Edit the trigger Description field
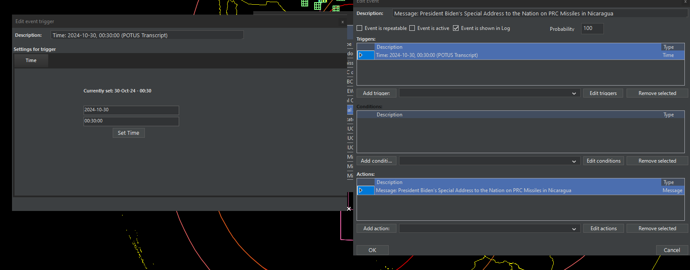690x270 pixels. click(x=147, y=35)
